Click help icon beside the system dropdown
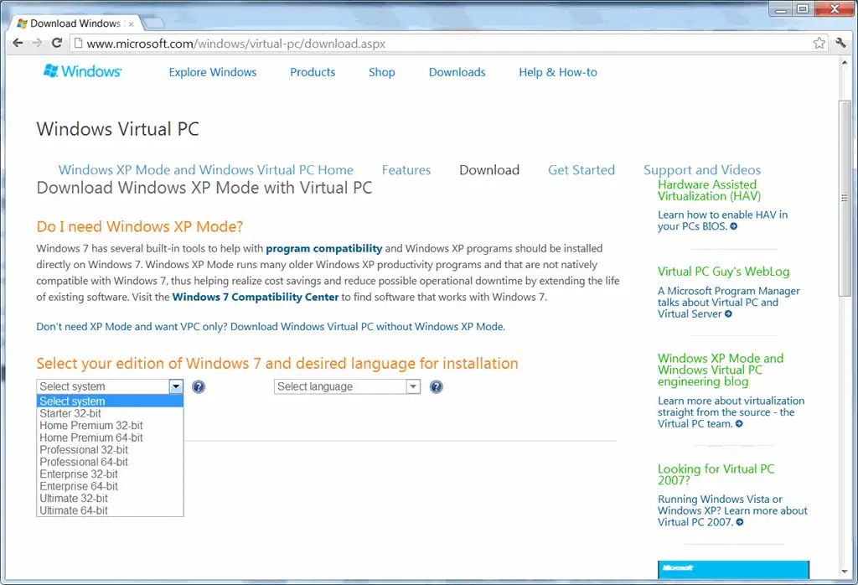Screen dimensions: 858x585 199,387
